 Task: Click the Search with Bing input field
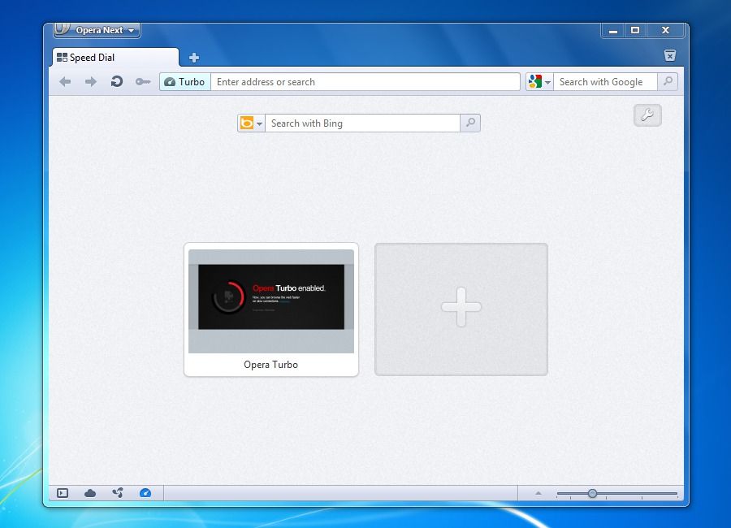[361, 123]
